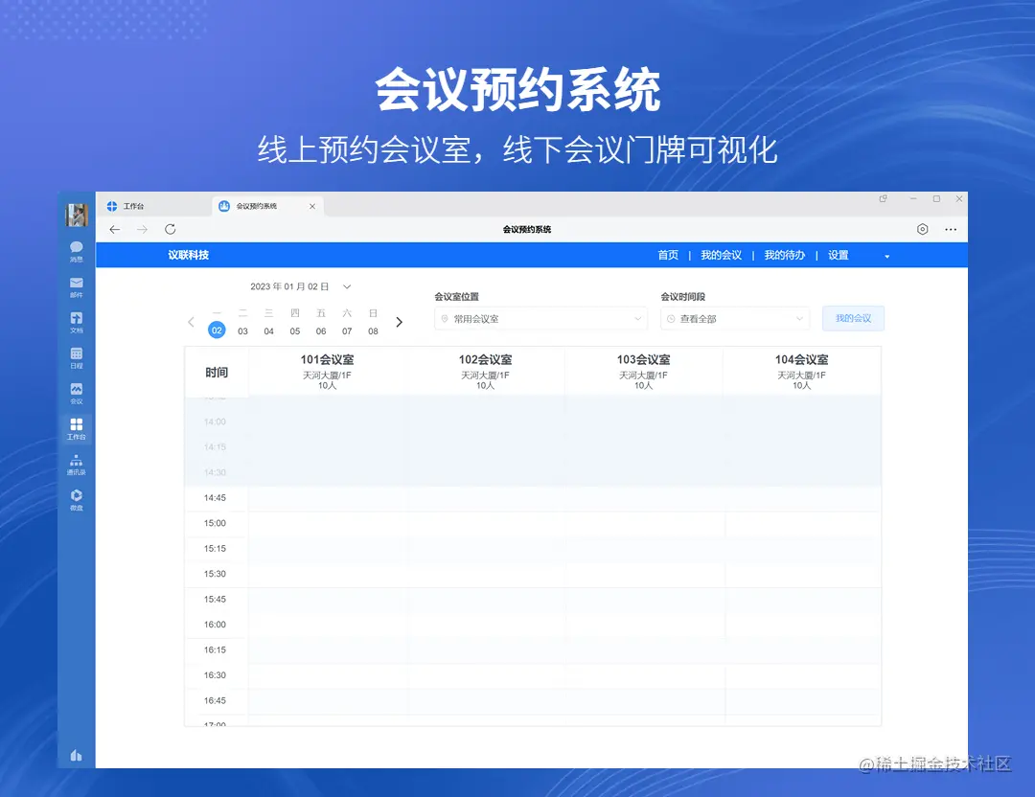The height and width of the screenshot is (797, 1035).
Task: Open 通讯录 (Contacts) in the sidebar
Action: [77, 464]
